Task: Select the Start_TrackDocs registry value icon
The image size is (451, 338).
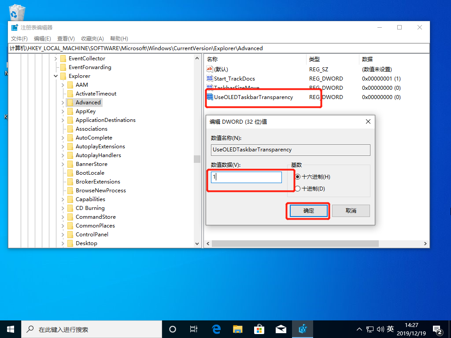Action: click(210, 78)
